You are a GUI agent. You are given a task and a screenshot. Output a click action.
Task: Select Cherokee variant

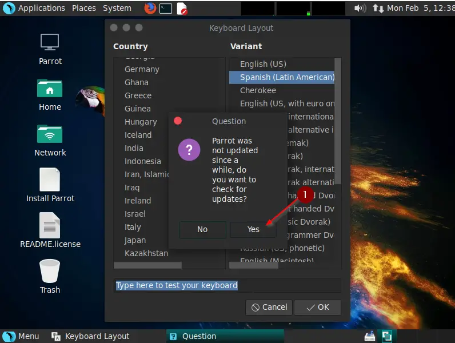258,90
